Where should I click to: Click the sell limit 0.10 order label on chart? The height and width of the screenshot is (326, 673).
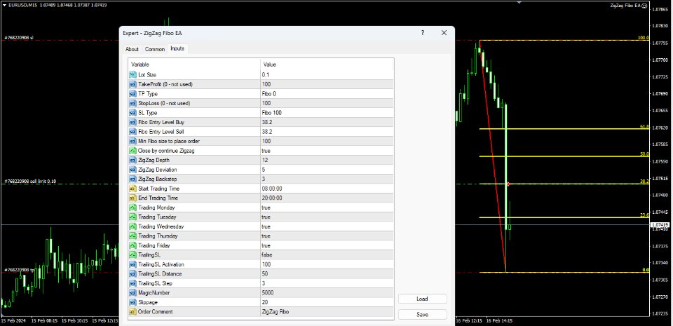pyautogui.click(x=30, y=182)
